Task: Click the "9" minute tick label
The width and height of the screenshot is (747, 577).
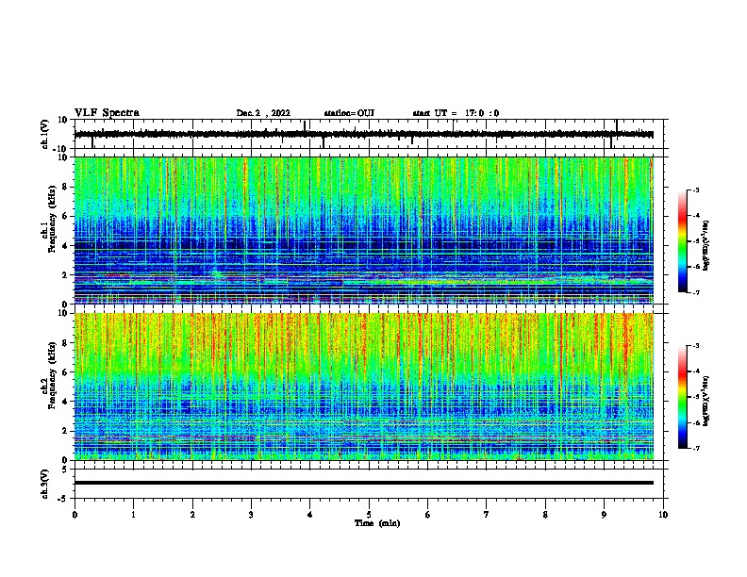Action: [x=604, y=515]
